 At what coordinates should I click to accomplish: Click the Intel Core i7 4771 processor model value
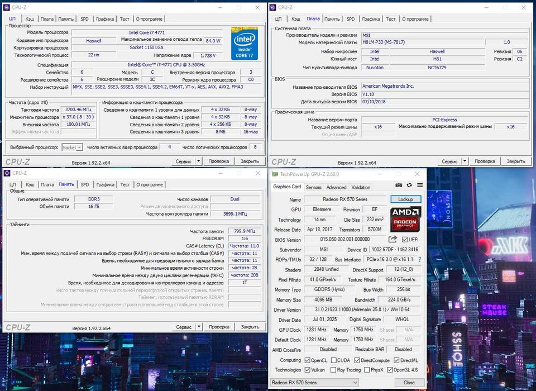pos(147,32)
